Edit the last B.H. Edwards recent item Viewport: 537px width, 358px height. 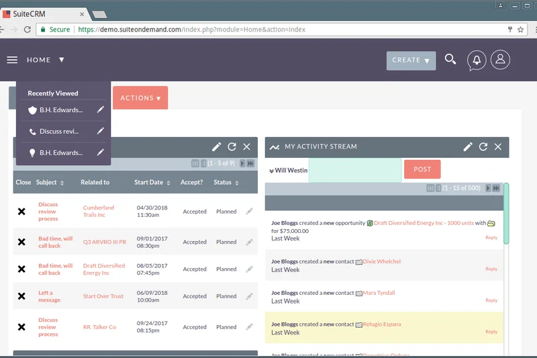tap(100, 152)
